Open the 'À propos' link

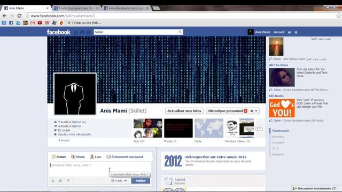tap(64, 140)
